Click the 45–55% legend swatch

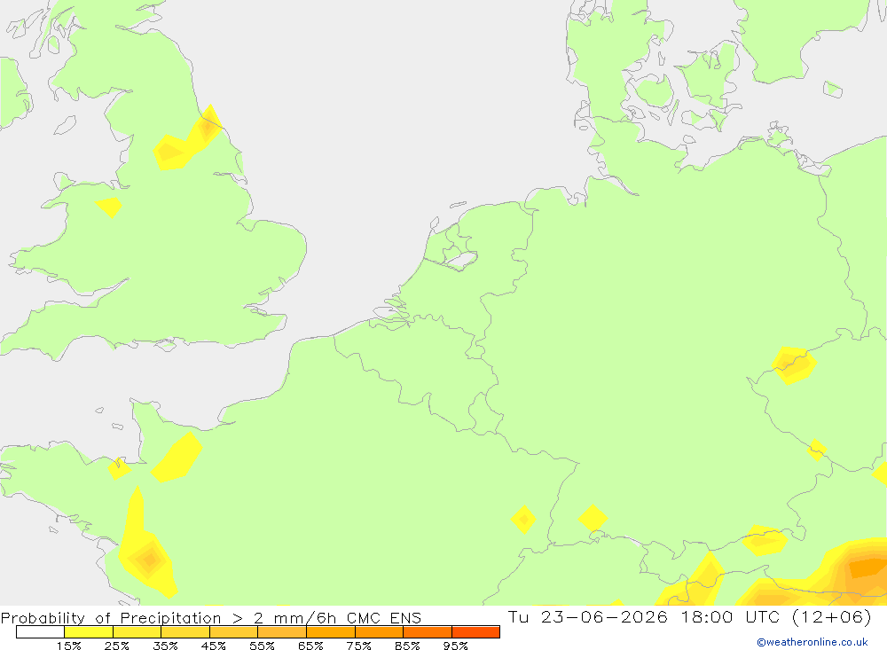233,632
